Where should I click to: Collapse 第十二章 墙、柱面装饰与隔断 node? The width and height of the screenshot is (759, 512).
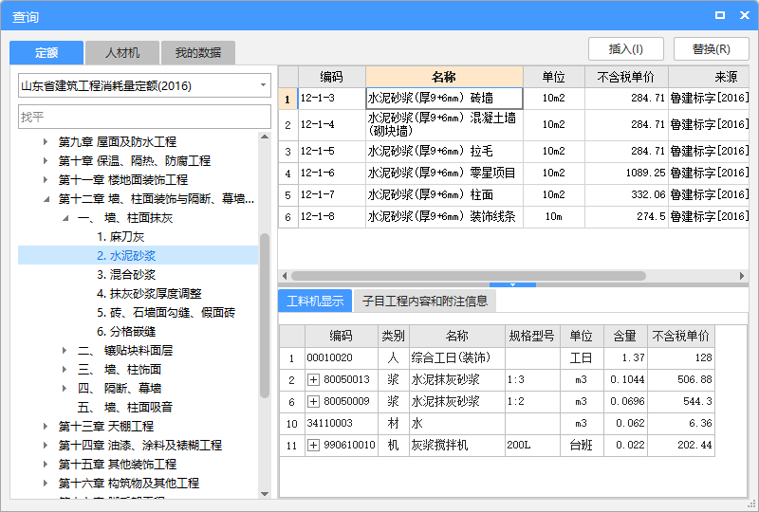46,199
